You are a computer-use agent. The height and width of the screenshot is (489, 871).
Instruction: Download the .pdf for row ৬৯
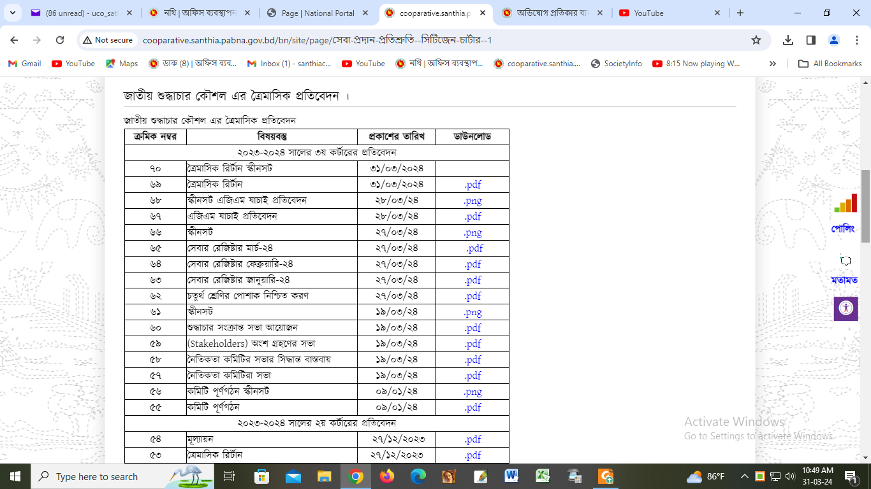pyautogui.click(x=472, y=185)
